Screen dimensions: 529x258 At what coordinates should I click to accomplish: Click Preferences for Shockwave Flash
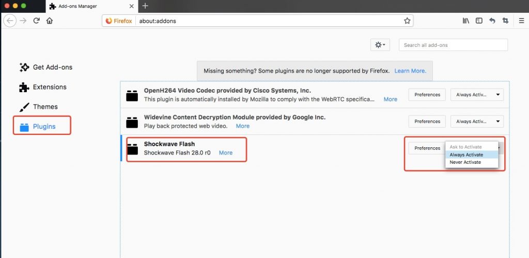pyautogui.click(x=427, y=148)
